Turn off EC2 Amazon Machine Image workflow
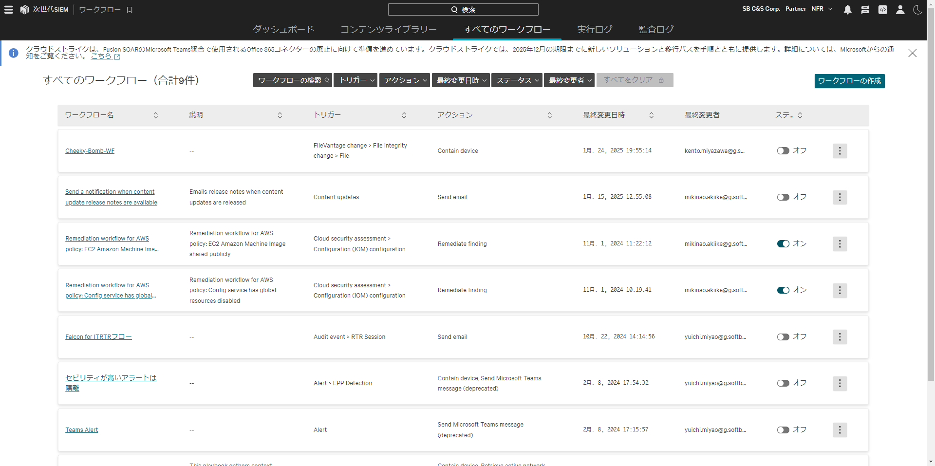 tap(783, 244)
